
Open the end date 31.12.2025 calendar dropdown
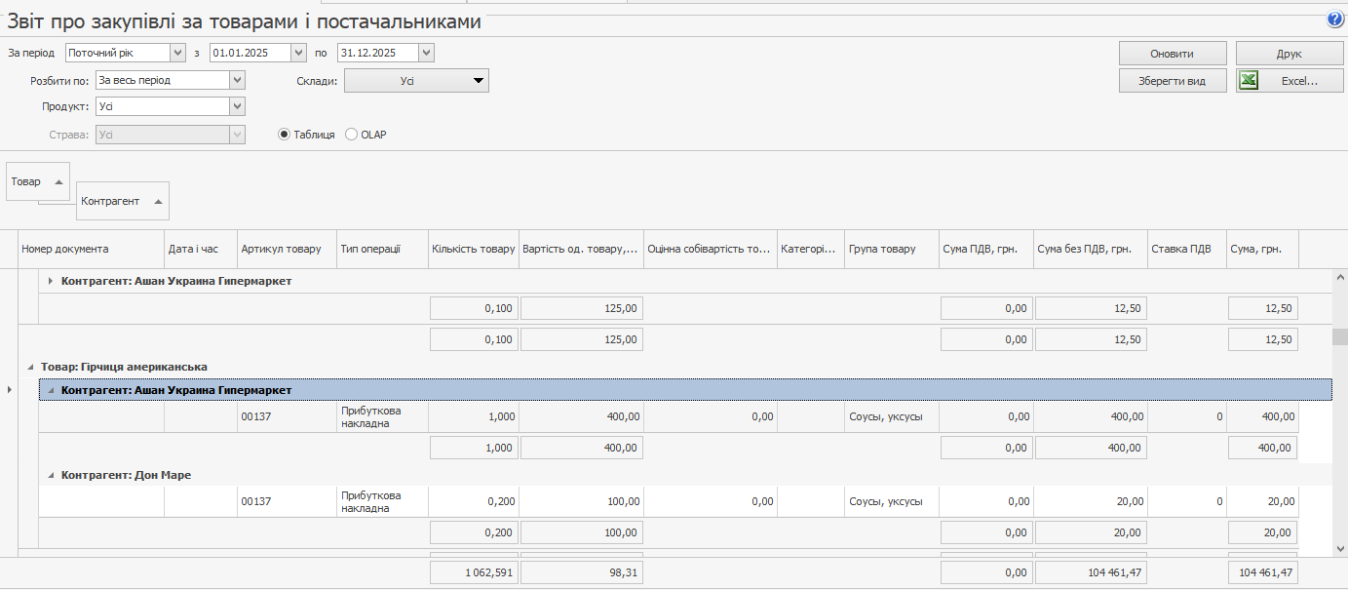426,53
